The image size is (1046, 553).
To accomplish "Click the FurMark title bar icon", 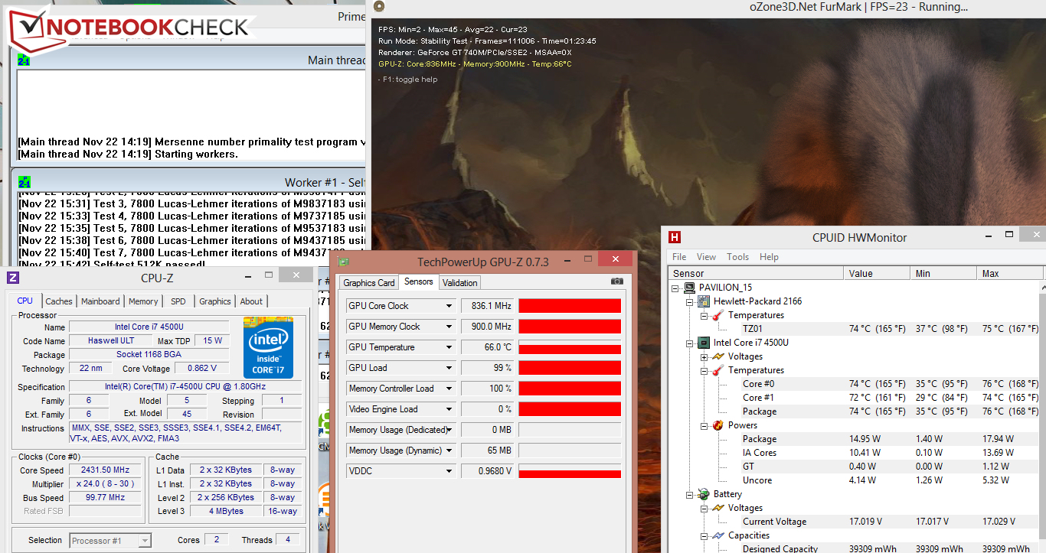I will point(378,7).
